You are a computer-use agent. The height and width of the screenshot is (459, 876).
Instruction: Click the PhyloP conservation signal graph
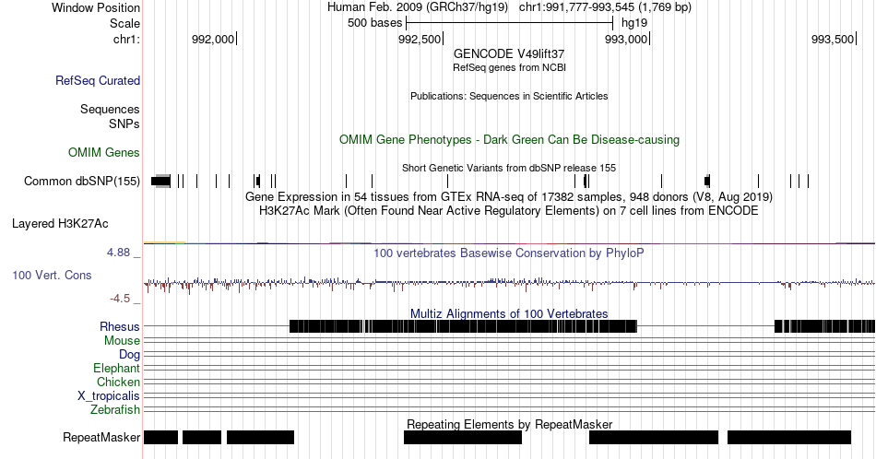point(509,284)
